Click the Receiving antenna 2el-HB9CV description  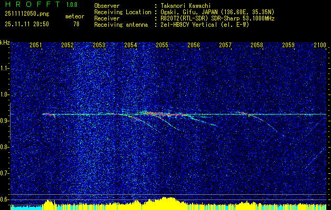205,25
